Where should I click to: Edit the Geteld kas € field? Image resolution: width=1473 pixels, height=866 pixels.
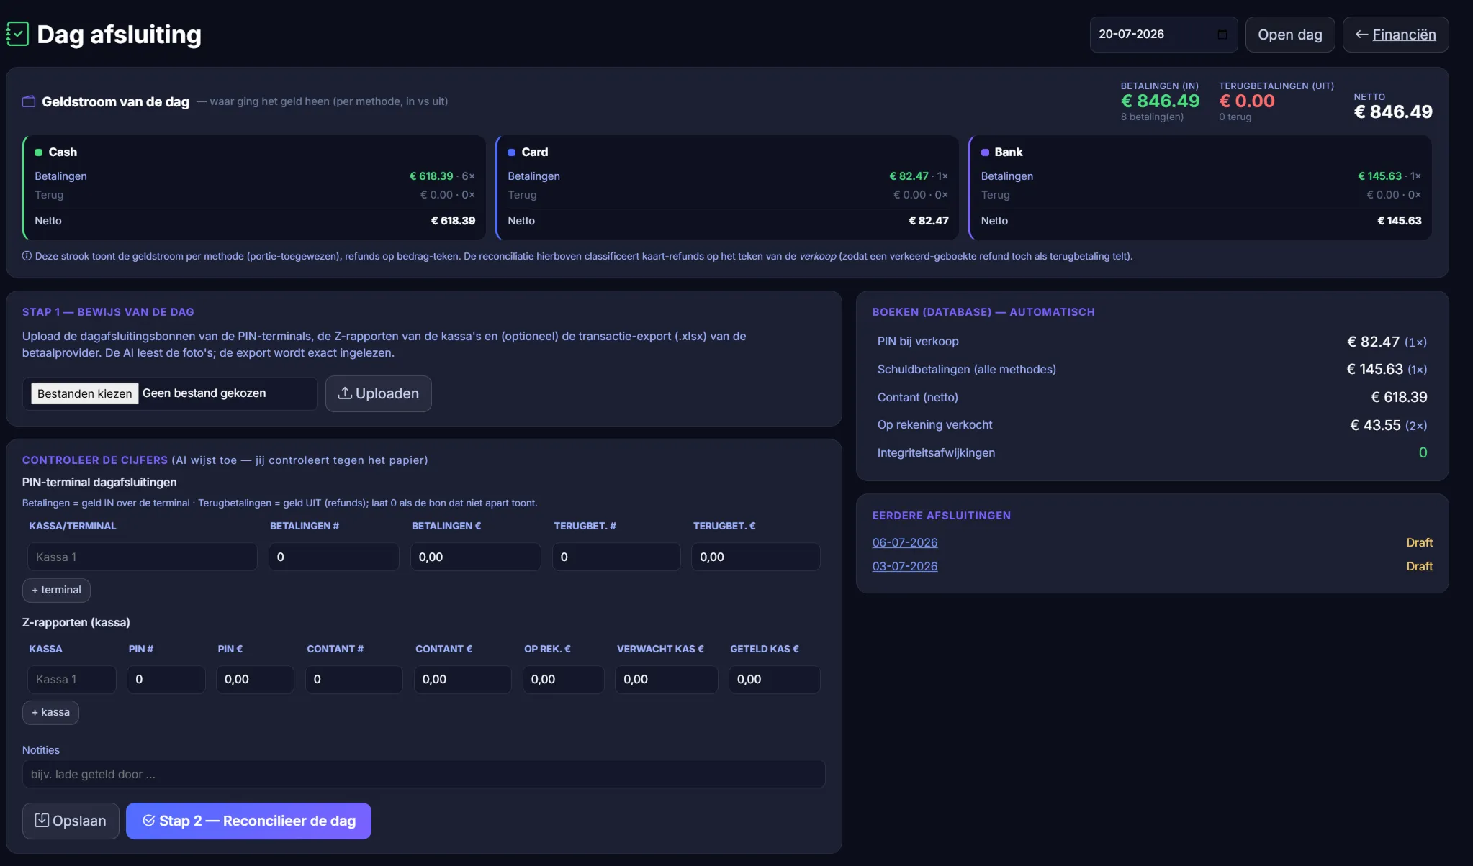pyautogui.click(x=774, y=679)
